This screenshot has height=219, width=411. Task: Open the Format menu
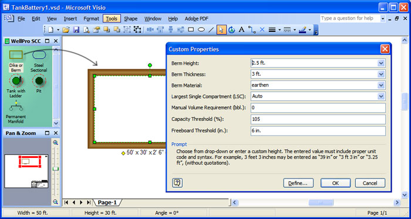(91, 19)
